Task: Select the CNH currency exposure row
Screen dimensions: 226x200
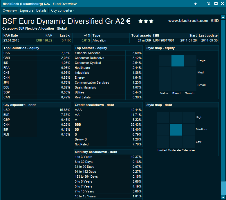Action: (37, 125)
